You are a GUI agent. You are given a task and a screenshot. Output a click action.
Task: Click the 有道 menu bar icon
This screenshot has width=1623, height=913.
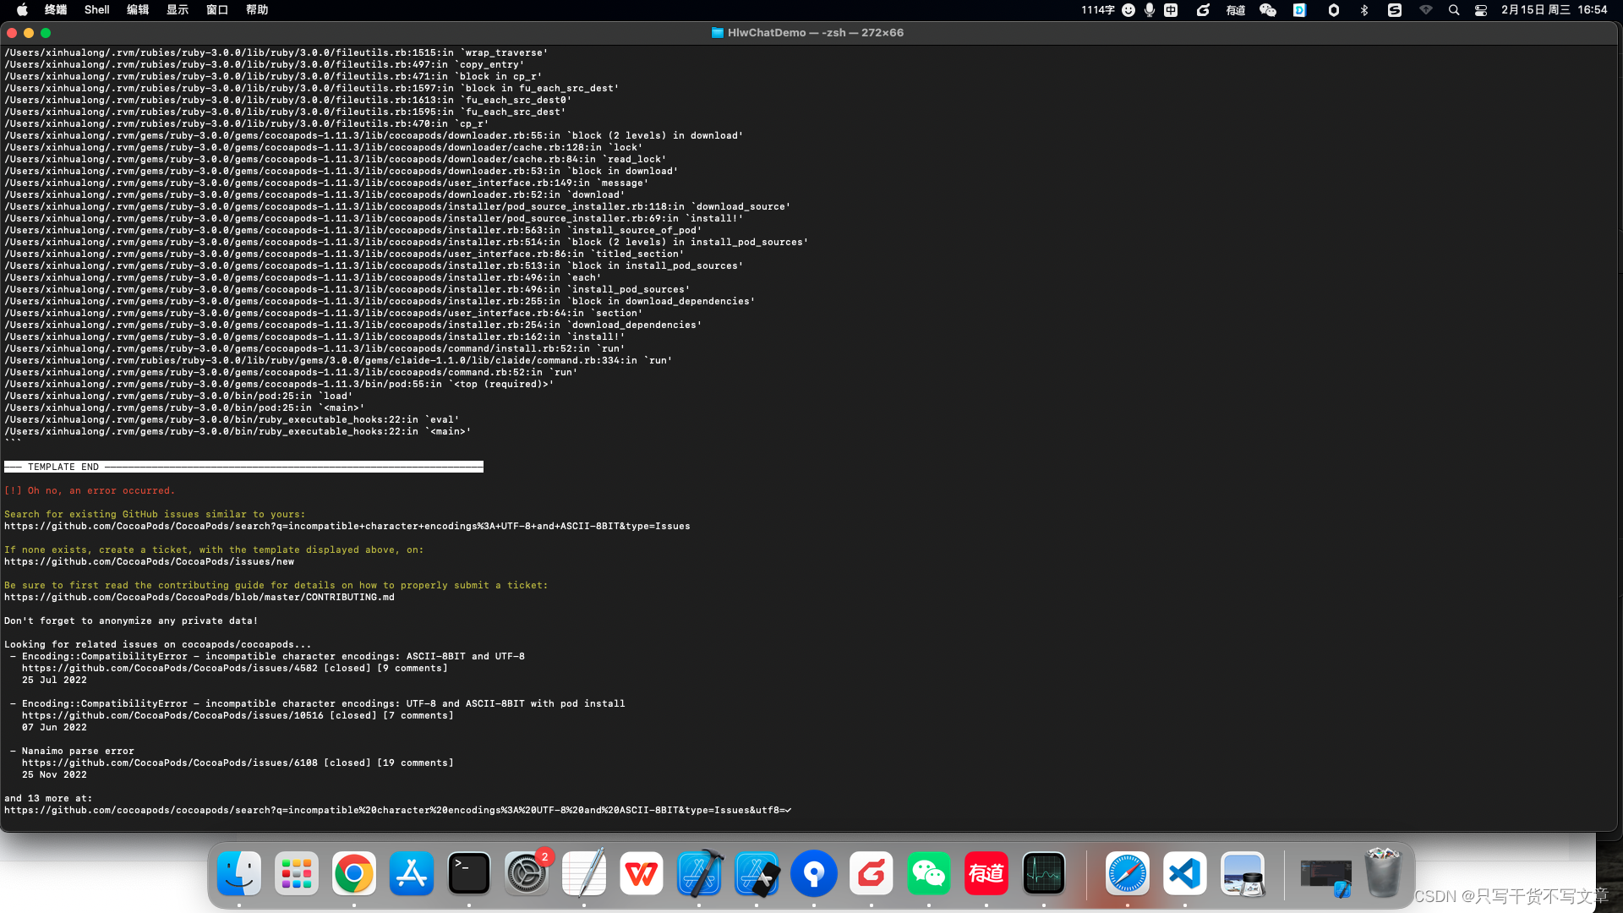click(1236, 10)
